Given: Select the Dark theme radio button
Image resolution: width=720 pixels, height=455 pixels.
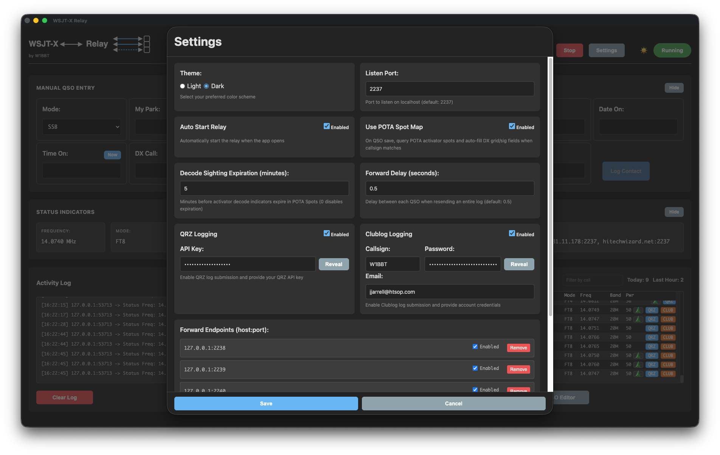Looking at the screenshot, I should (x=206, y=86).
